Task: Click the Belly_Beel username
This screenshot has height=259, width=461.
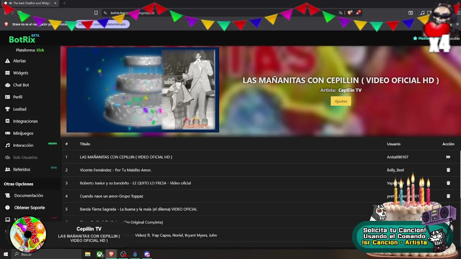Action: pos(395,170)
